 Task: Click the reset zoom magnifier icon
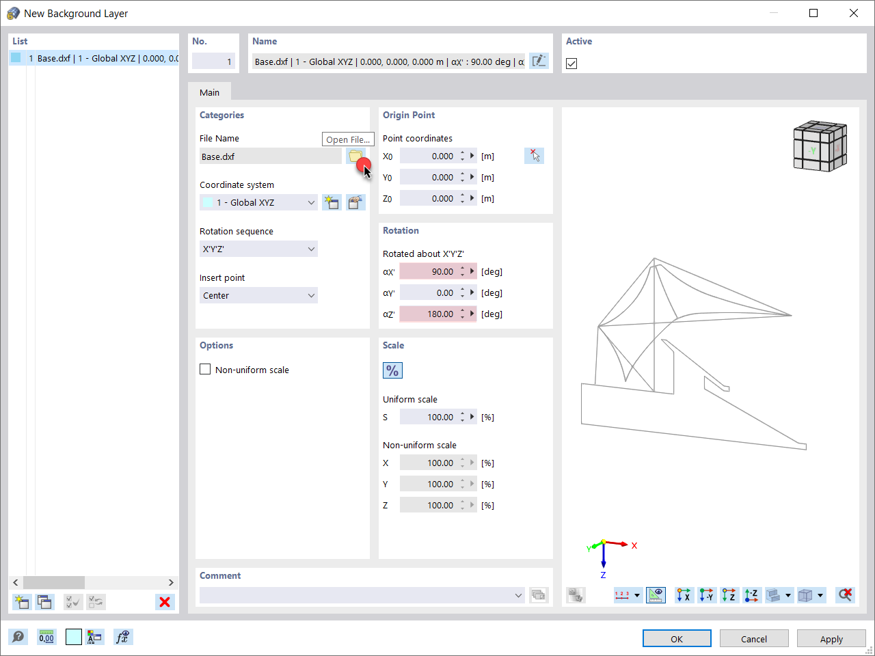click(x=846, y=595)
